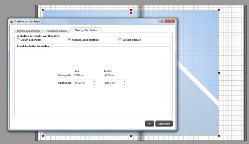Click the top-right corner resize handle

point(219,10)
